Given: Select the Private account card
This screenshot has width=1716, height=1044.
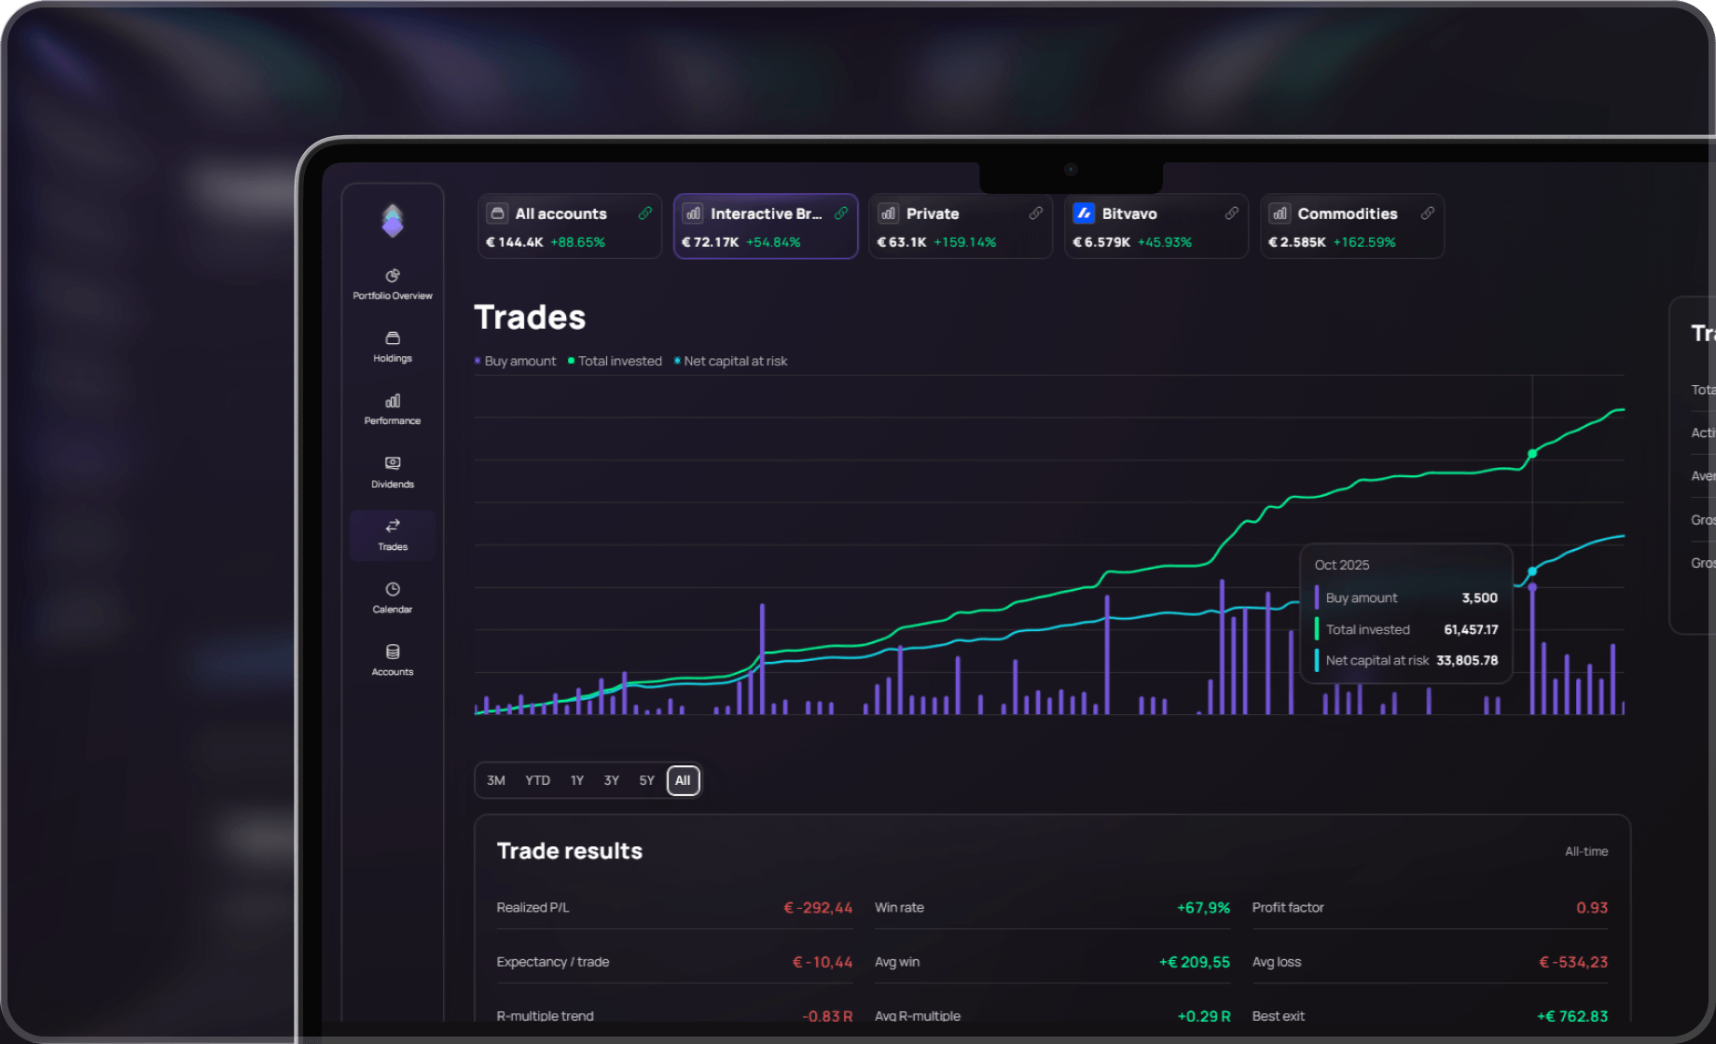Looking at the screenshot, I should click(961, 227).
